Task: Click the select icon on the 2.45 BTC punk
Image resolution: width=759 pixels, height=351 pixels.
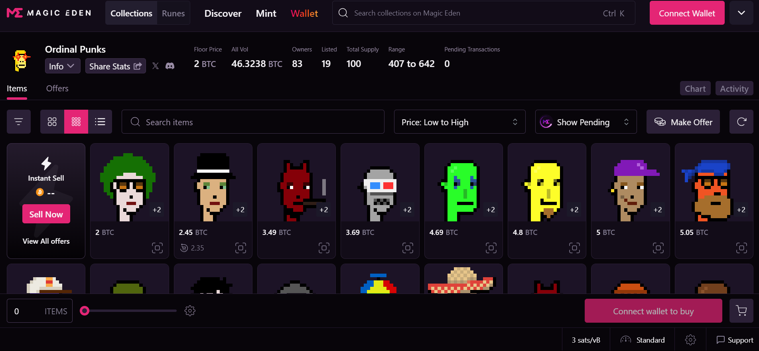Action: [x=241, y=248]
